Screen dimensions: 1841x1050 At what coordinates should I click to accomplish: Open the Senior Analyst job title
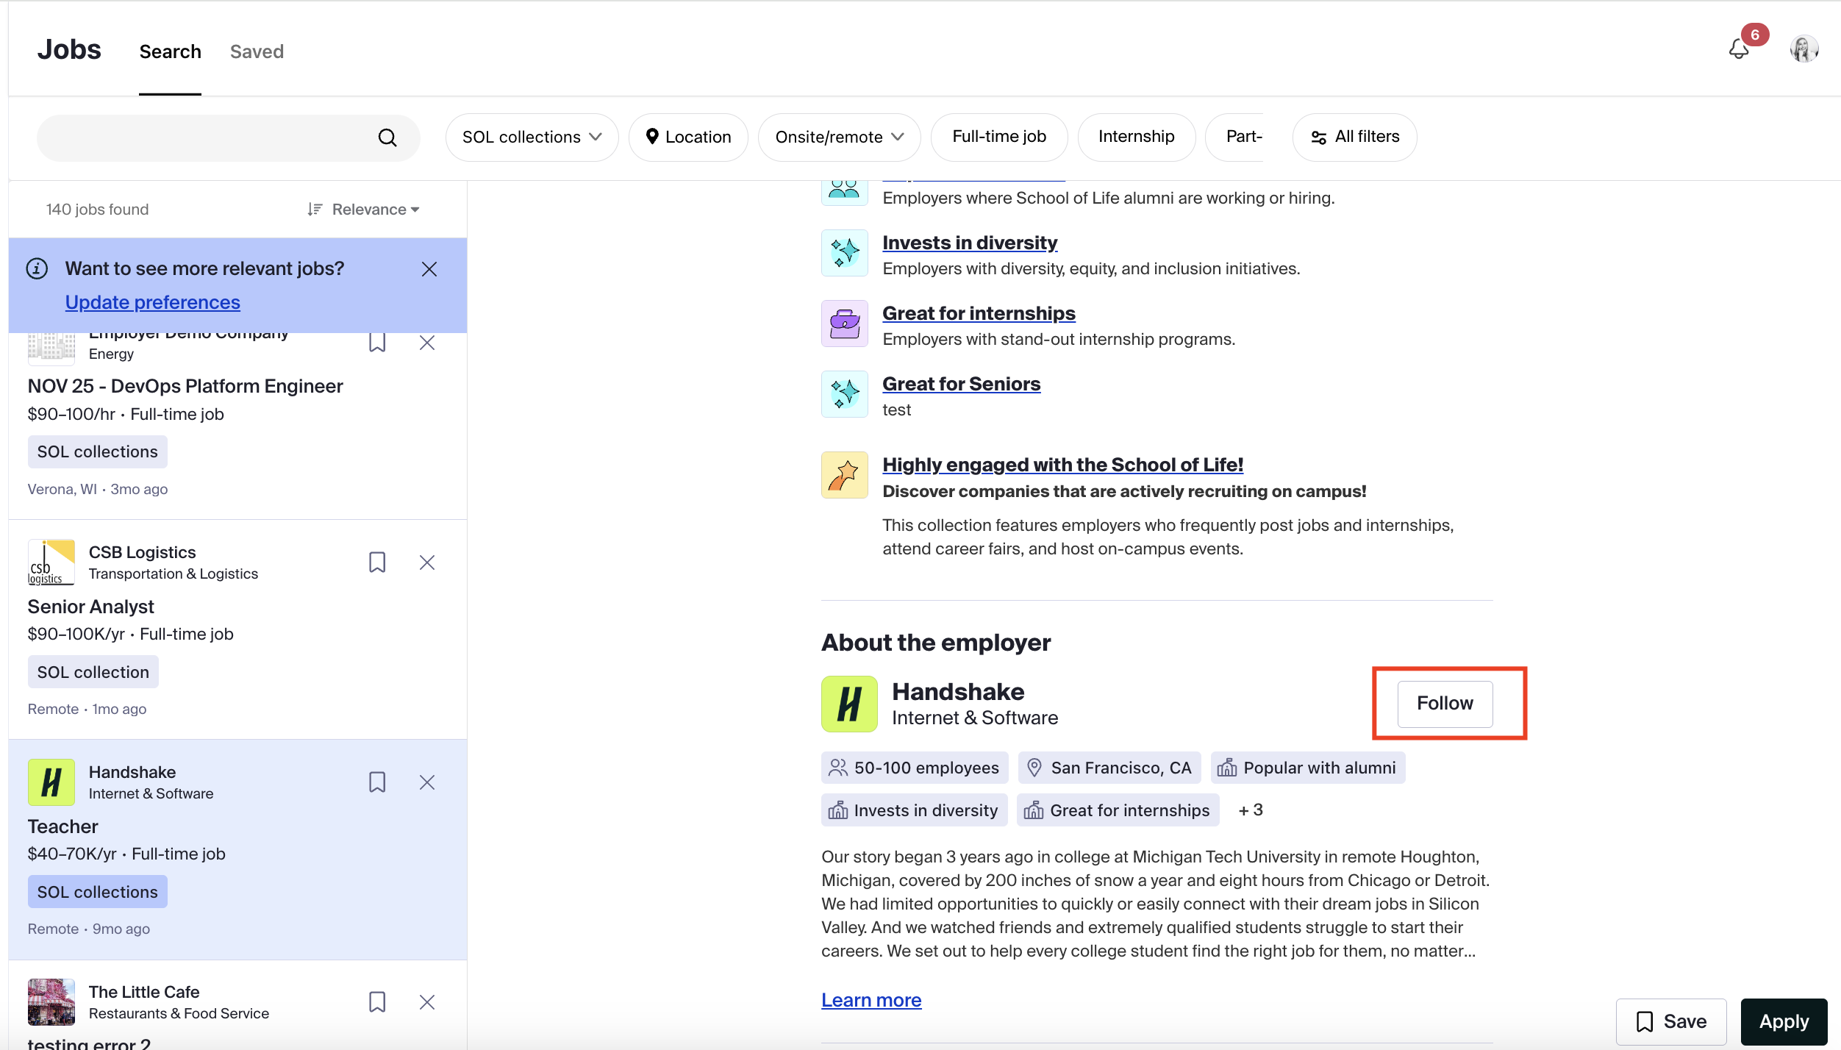click(x=90, y=607)
